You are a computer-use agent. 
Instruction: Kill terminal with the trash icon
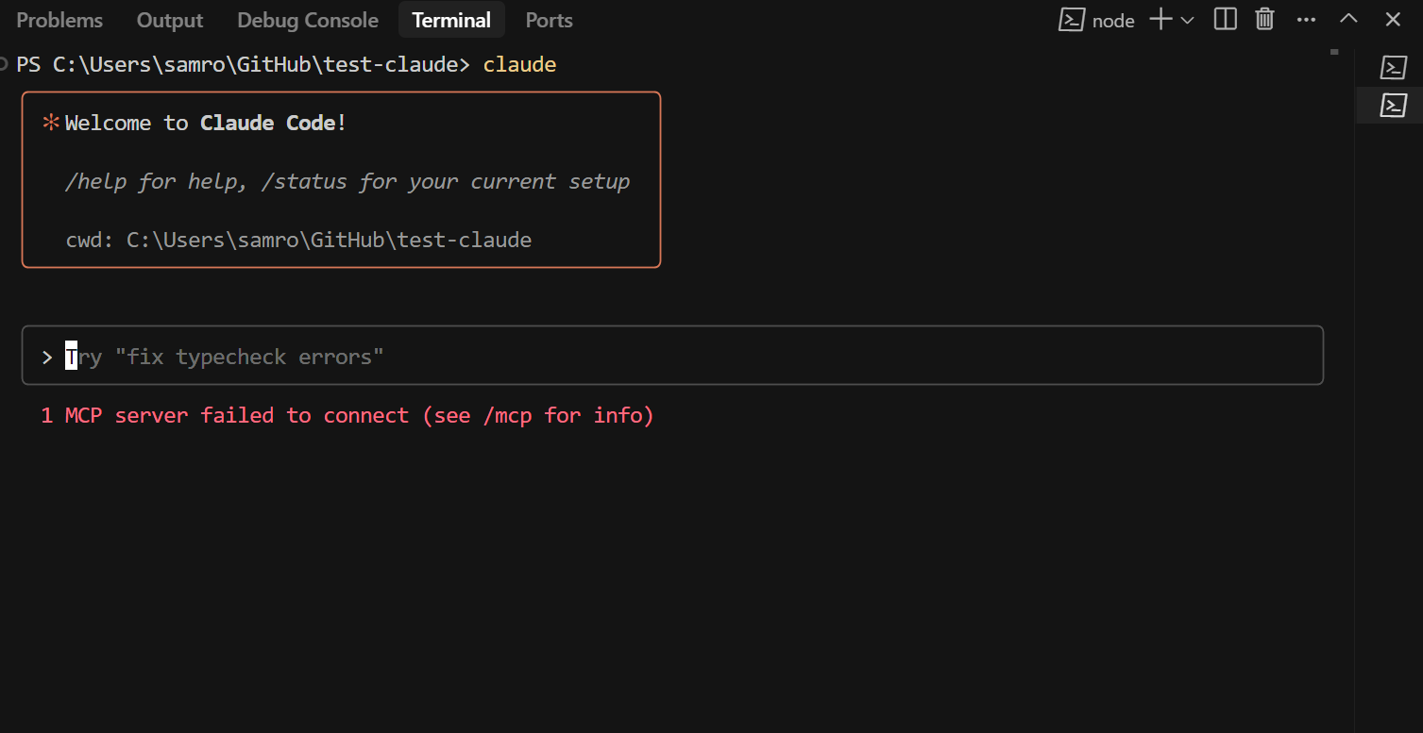(1265, 19)
